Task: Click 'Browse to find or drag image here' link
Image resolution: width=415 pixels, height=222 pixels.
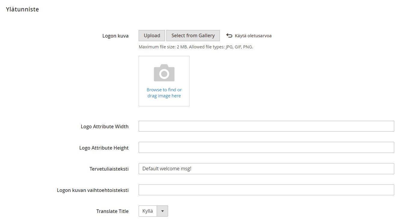Action: coord(164,93)
